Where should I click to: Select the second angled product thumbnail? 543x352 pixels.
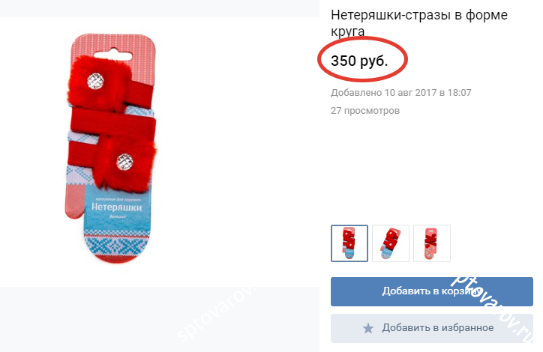[x=391, y=243]
